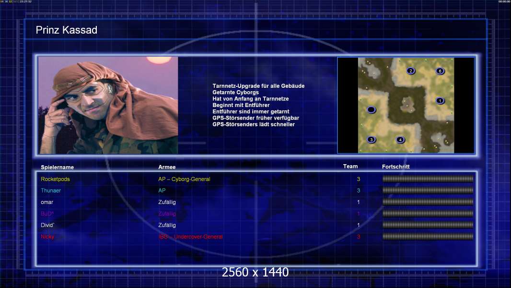Click the 'Armee' column header

tap(167, 167)
